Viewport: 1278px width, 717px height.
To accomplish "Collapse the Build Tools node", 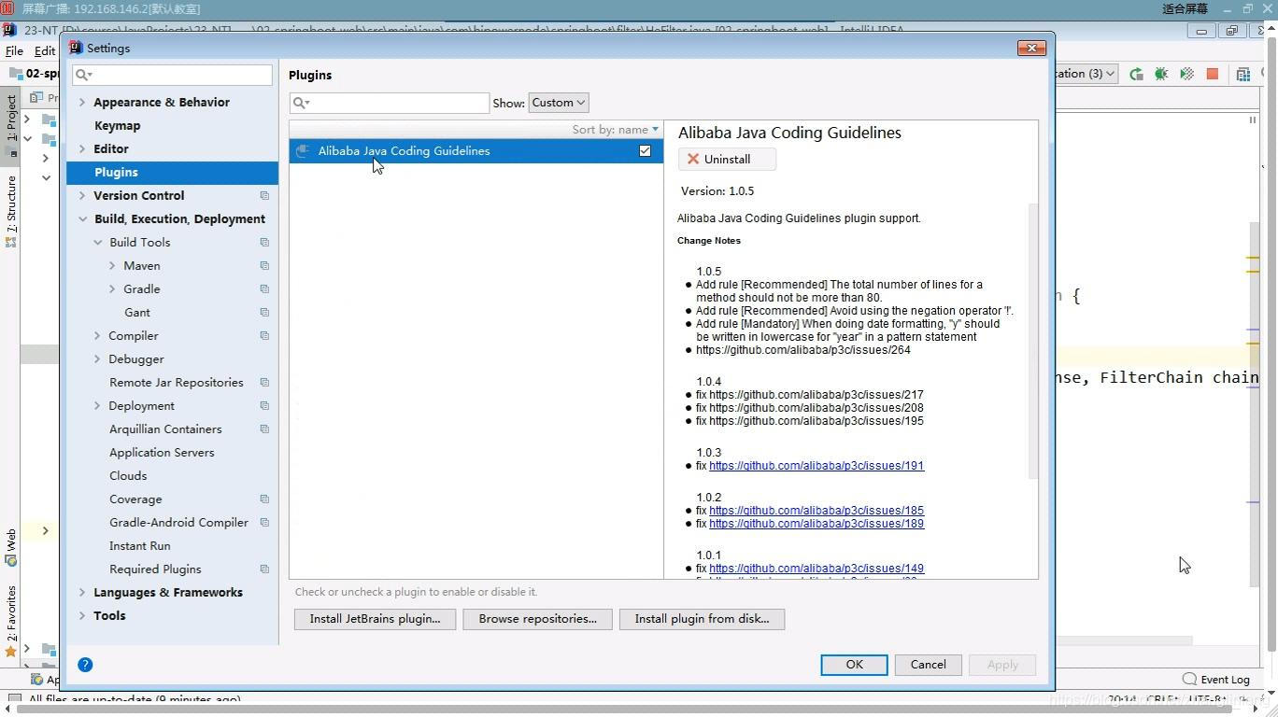I will (97, 242).
